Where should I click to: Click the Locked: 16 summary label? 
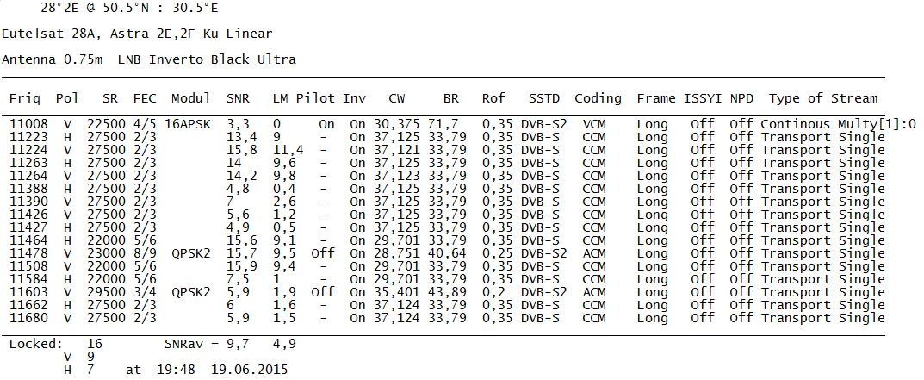(x=55, y=344)
